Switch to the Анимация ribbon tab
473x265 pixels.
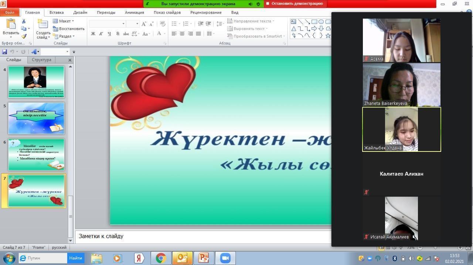click(134, 12)
